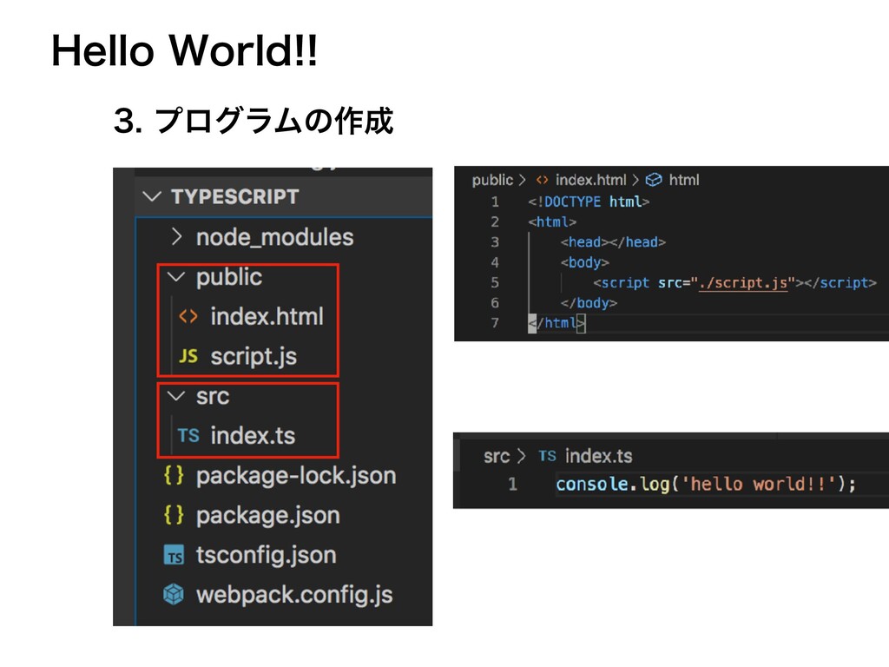Collapse the TYPESCRIPT project section chevron
This screenshot has width=889, height=667.
click(x=152, y=197)
